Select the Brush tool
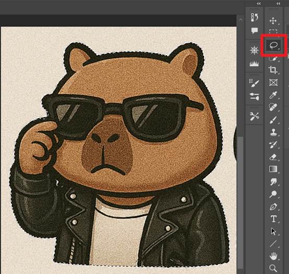The width and height of the screenshot is (289, 274). pyautogui.click(x=273, y=120)
